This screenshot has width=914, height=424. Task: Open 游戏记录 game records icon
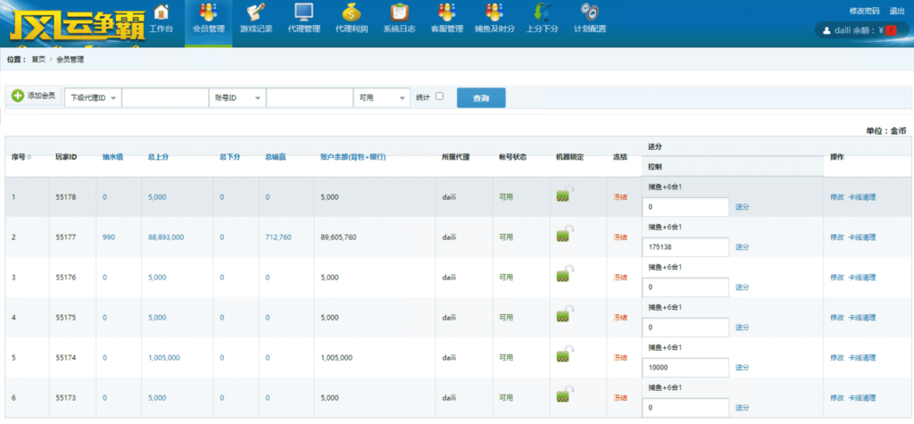click(x=256, y=12)
